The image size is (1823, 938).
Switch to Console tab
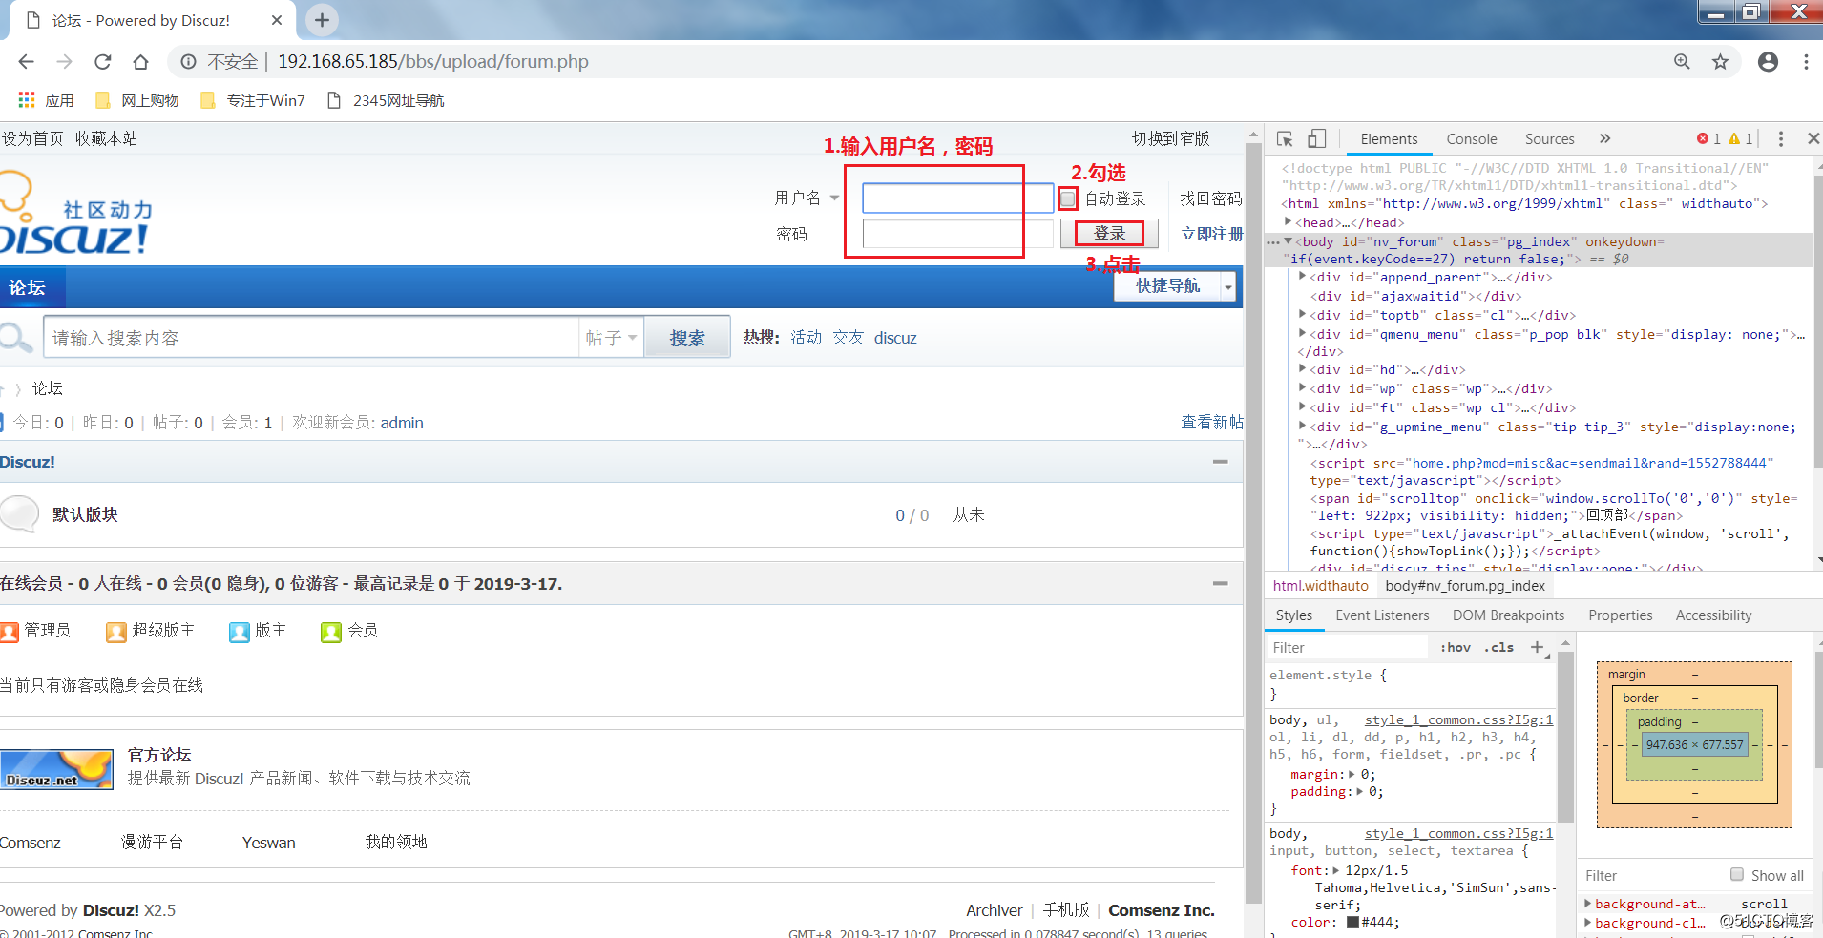pos(1472,139)
